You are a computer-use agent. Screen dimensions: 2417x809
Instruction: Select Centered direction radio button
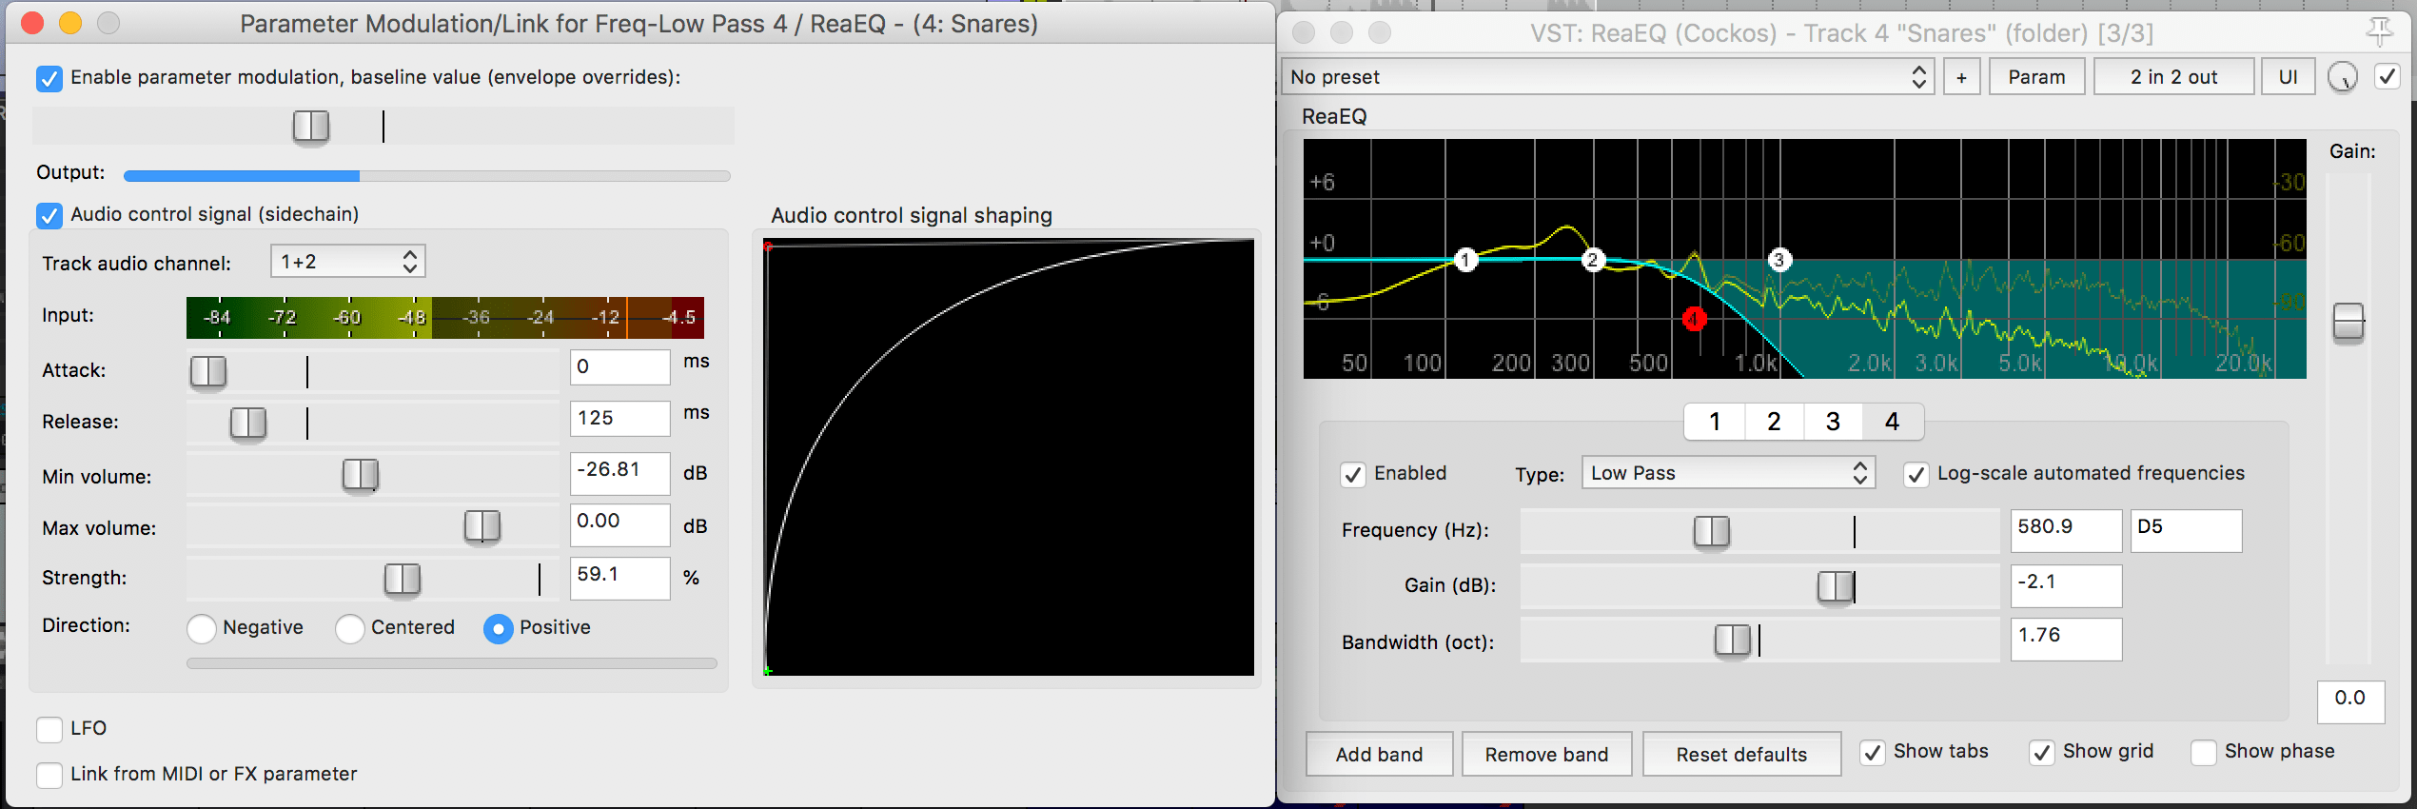coord(350,628)
